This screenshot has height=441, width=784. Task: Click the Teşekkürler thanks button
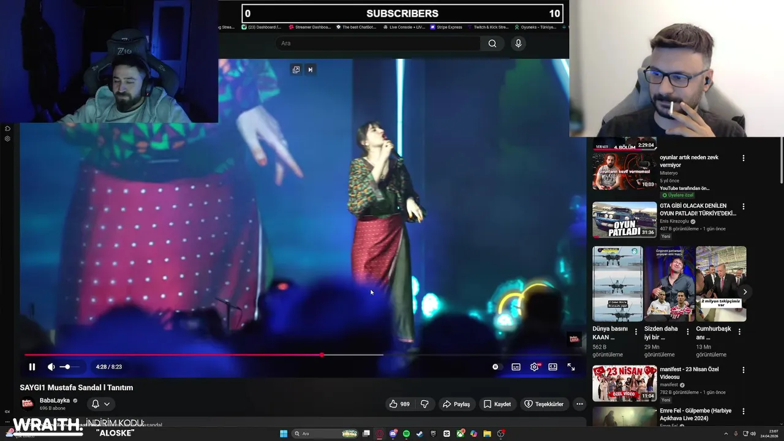point(544,404)
